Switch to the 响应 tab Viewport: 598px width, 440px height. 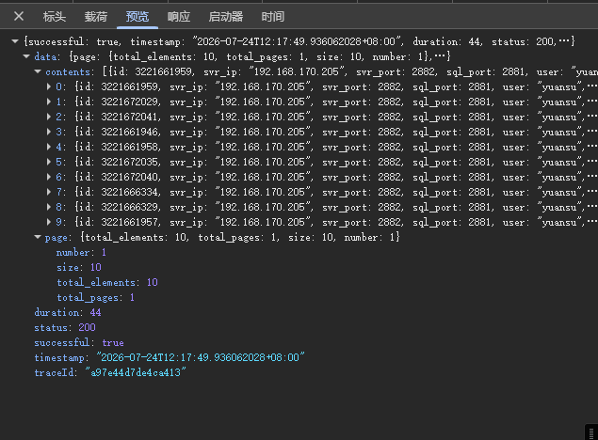(x=179, y=17)
